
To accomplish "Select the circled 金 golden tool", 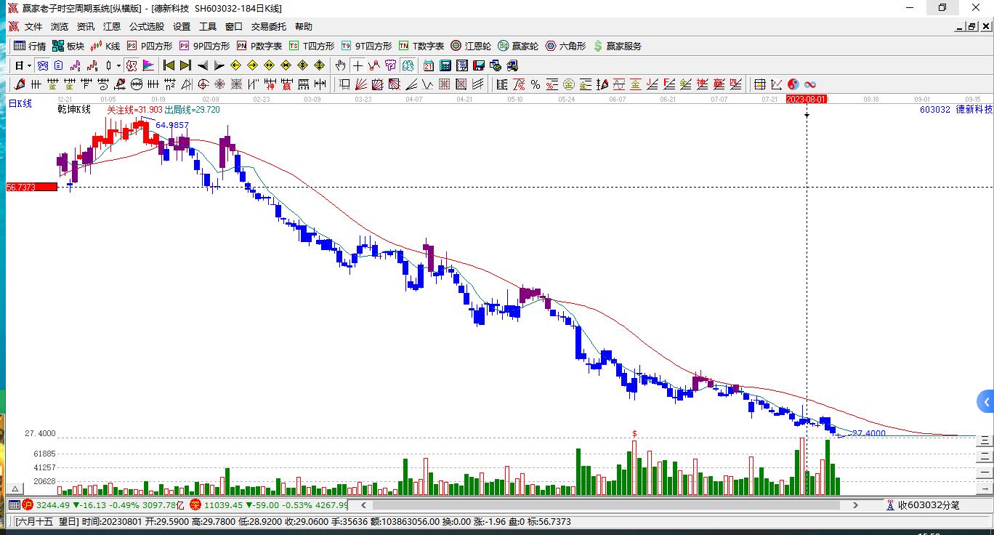I will (569, 84).
